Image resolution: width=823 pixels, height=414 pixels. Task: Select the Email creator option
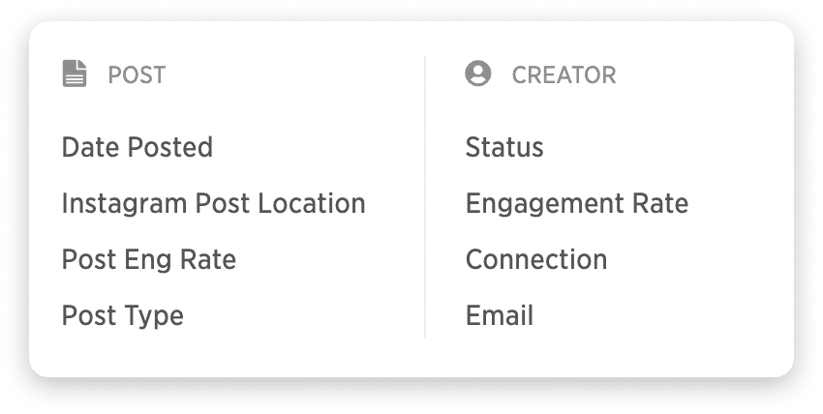pyautogui.click(x=500, y=315)
